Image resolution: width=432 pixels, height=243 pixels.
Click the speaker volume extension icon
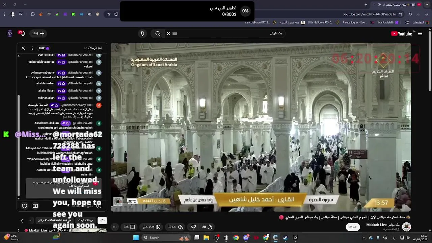89,14
